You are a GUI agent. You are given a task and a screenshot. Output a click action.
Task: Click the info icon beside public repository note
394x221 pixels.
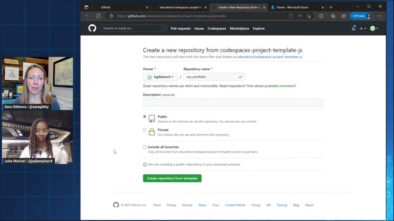[145, 165]
